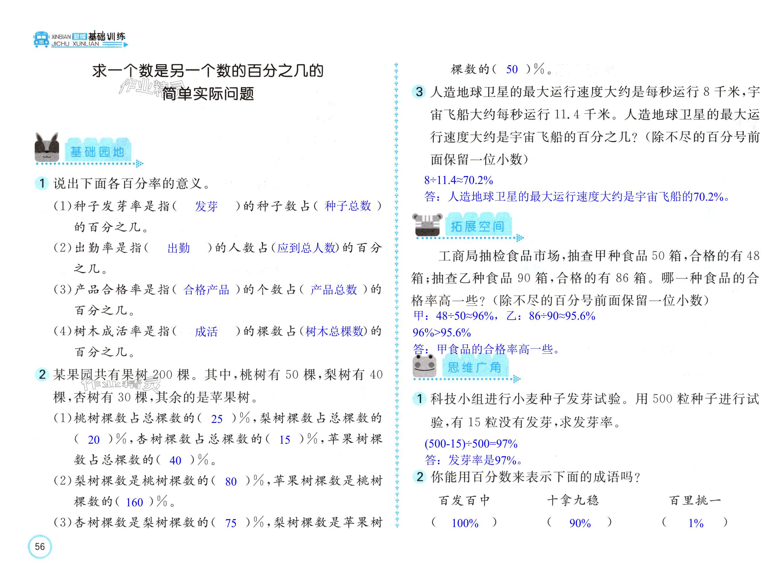The width and height of the screenshot is (779, 575).
Task: Click the idiom 百发百中
Action: [464, 500]
